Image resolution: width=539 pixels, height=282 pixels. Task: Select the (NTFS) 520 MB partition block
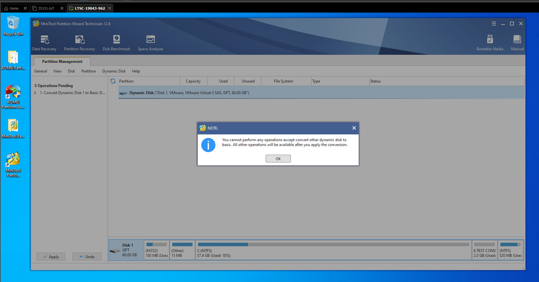click(510, 250)
